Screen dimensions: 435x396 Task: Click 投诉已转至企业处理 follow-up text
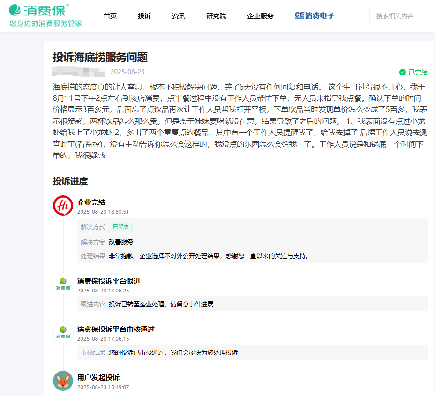click(x=161, y=304)
